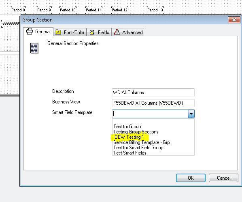
Task: Pick Test for Group template option
Action: 127,127
